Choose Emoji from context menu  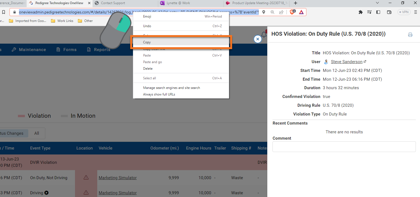tap(181, 16)
